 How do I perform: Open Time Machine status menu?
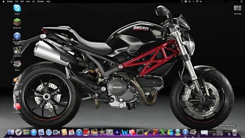click(189, 2)
